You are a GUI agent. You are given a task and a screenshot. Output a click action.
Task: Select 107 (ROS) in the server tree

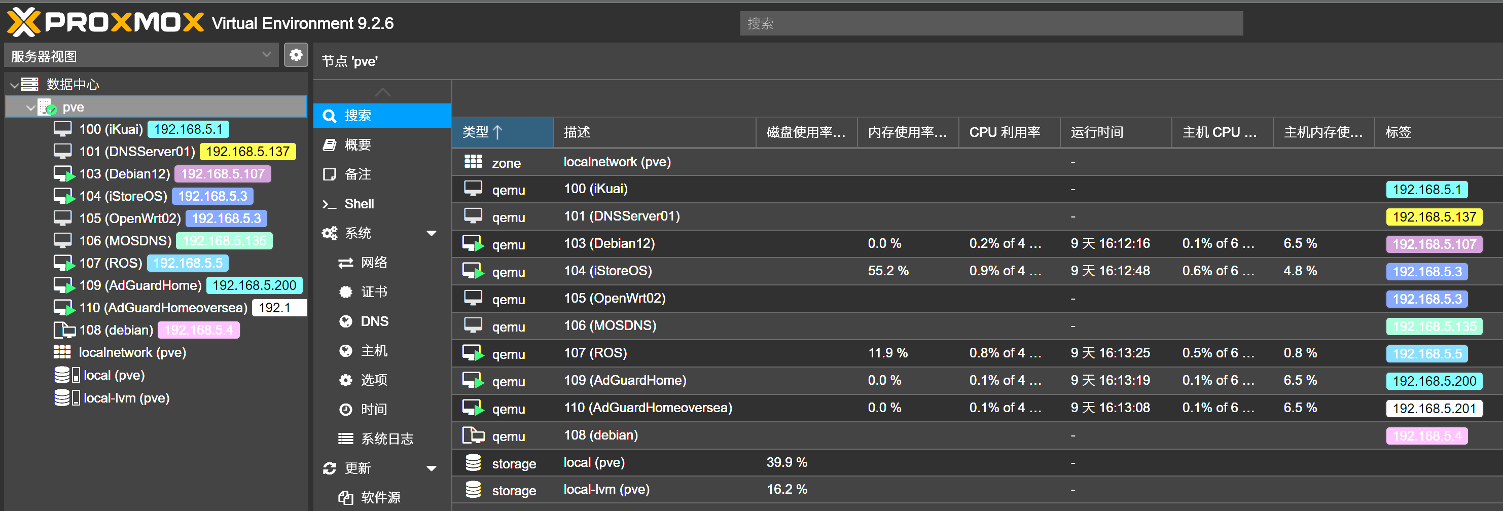(x=111, y=263)
